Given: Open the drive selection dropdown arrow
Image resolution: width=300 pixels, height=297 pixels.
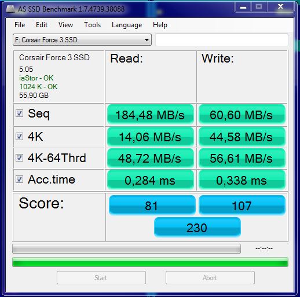Looking at the screenshot, I should coord(147,40).
